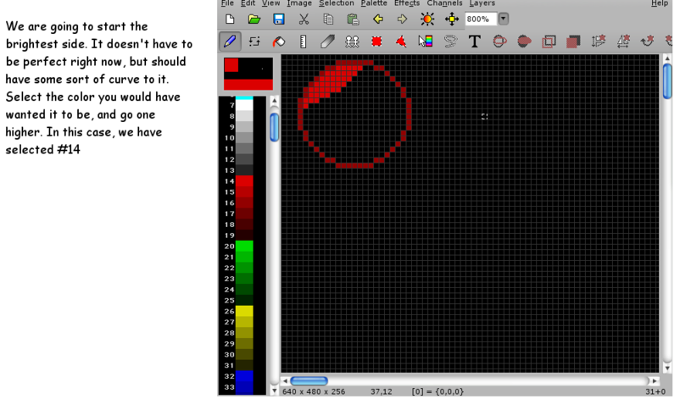680x399 pixels.
Task: Select the Lasso selection tool
Action: pos(450,41)
